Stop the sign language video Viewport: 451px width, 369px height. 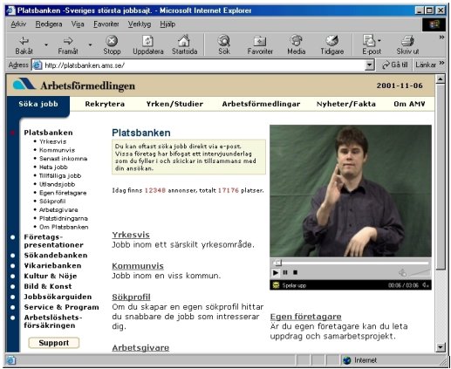[x=295, y=272]
